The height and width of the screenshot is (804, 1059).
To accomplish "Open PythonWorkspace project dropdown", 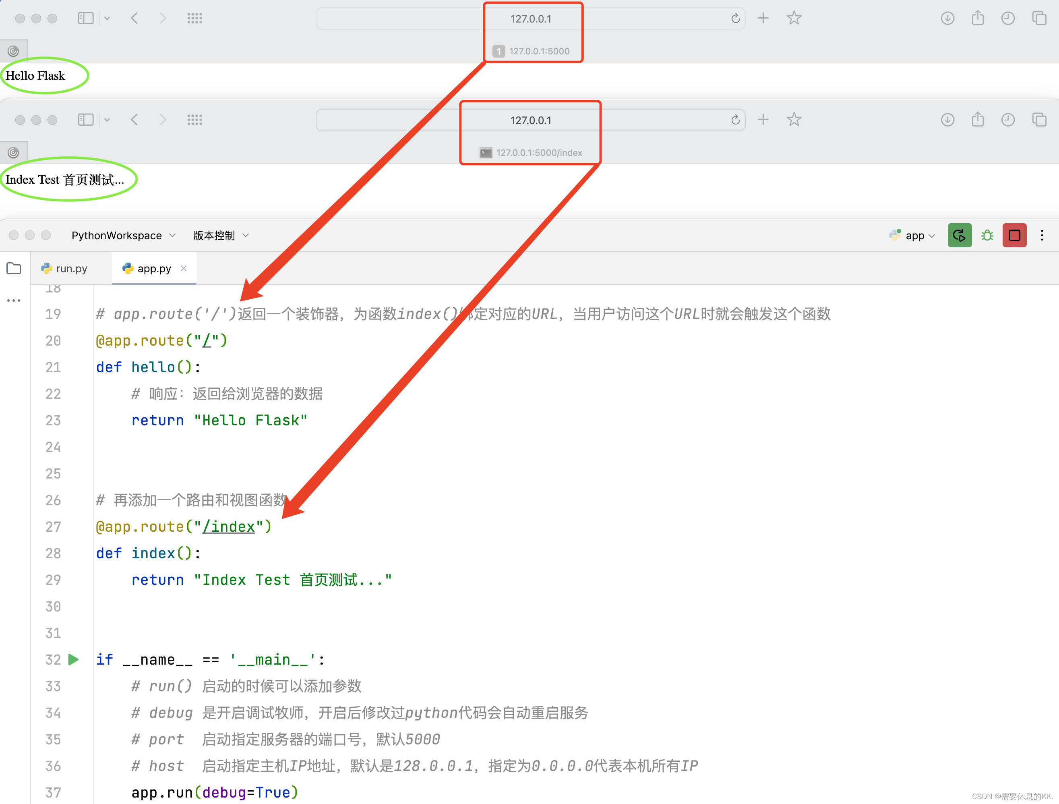I will click(x=124, y=235).
